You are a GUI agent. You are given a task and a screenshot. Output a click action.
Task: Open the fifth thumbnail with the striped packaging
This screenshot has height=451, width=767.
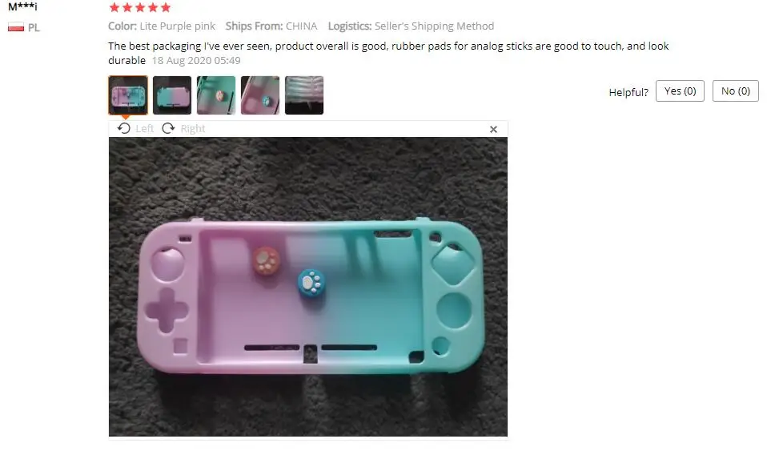pos(304,95)
